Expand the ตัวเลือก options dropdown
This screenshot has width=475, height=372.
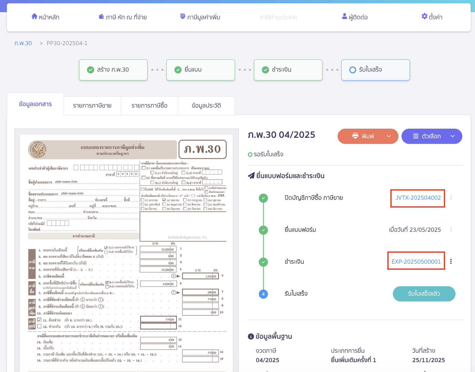452,136
